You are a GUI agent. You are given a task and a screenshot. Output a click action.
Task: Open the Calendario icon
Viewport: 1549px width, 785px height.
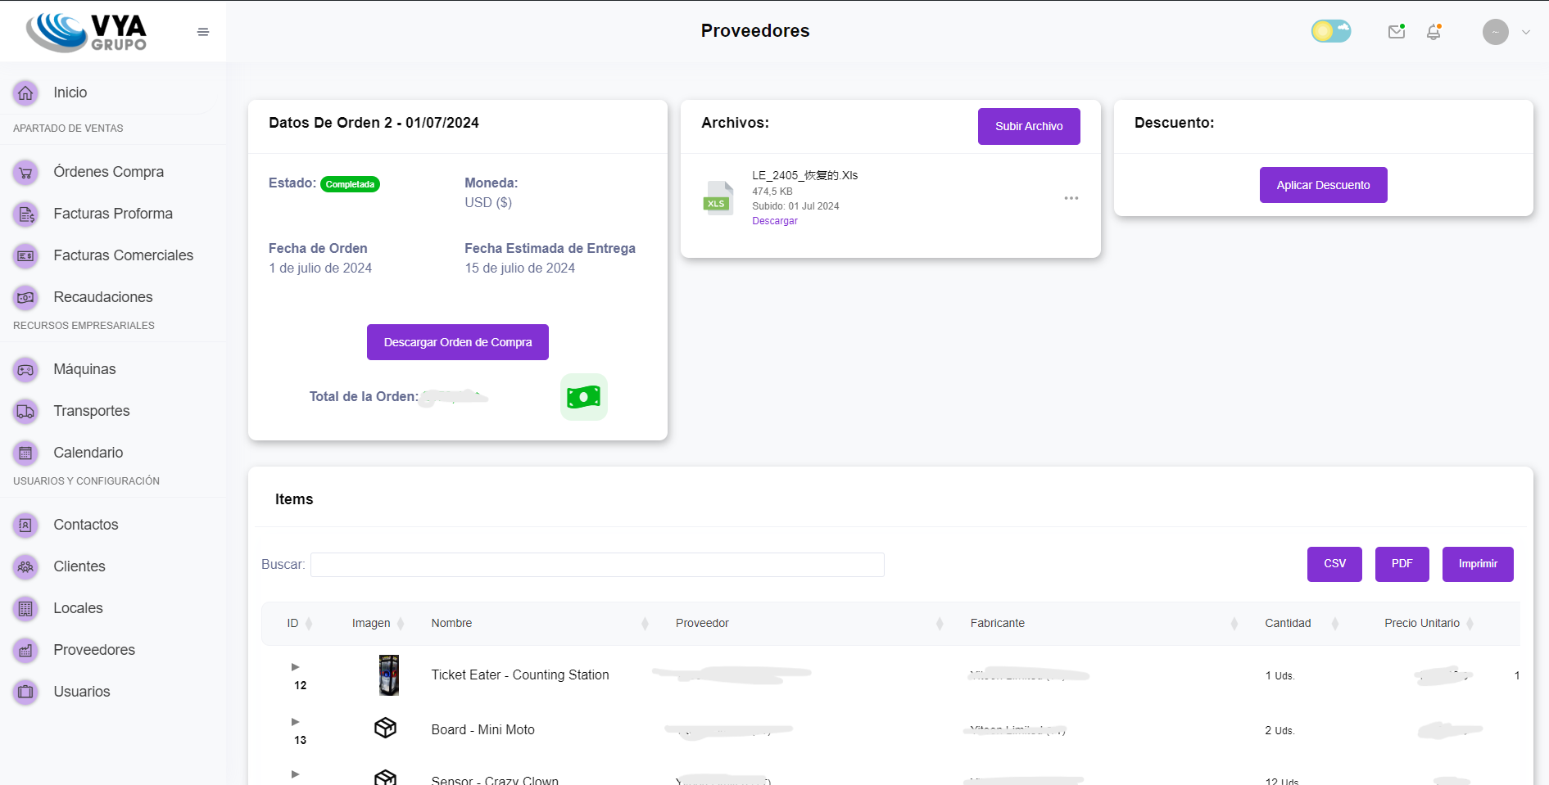(25, 453)
